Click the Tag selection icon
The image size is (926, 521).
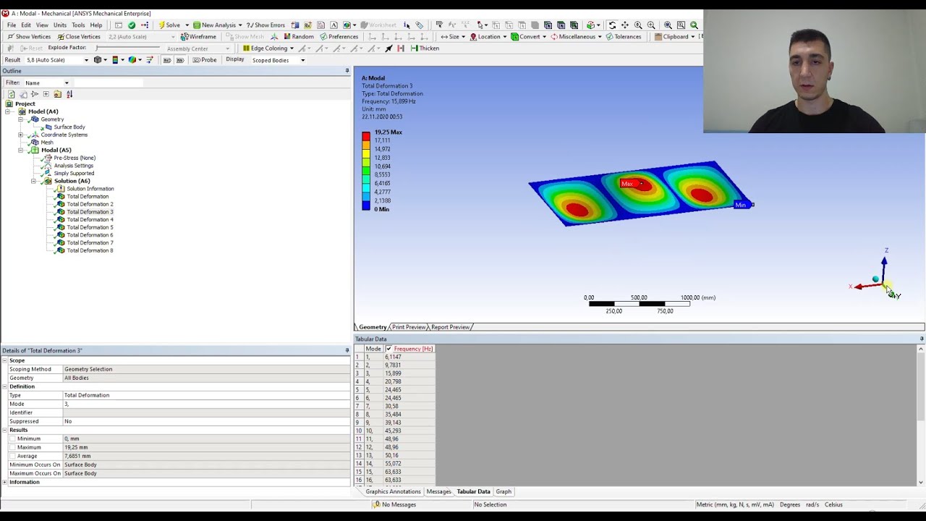click(420, 25)
